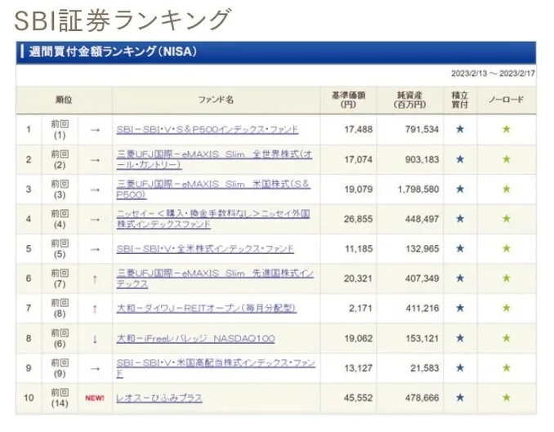Click blue 積立買付 star in 19,062 row
Image resolution: width=554 pixels, height=432 pixels.
click(460, 338)
